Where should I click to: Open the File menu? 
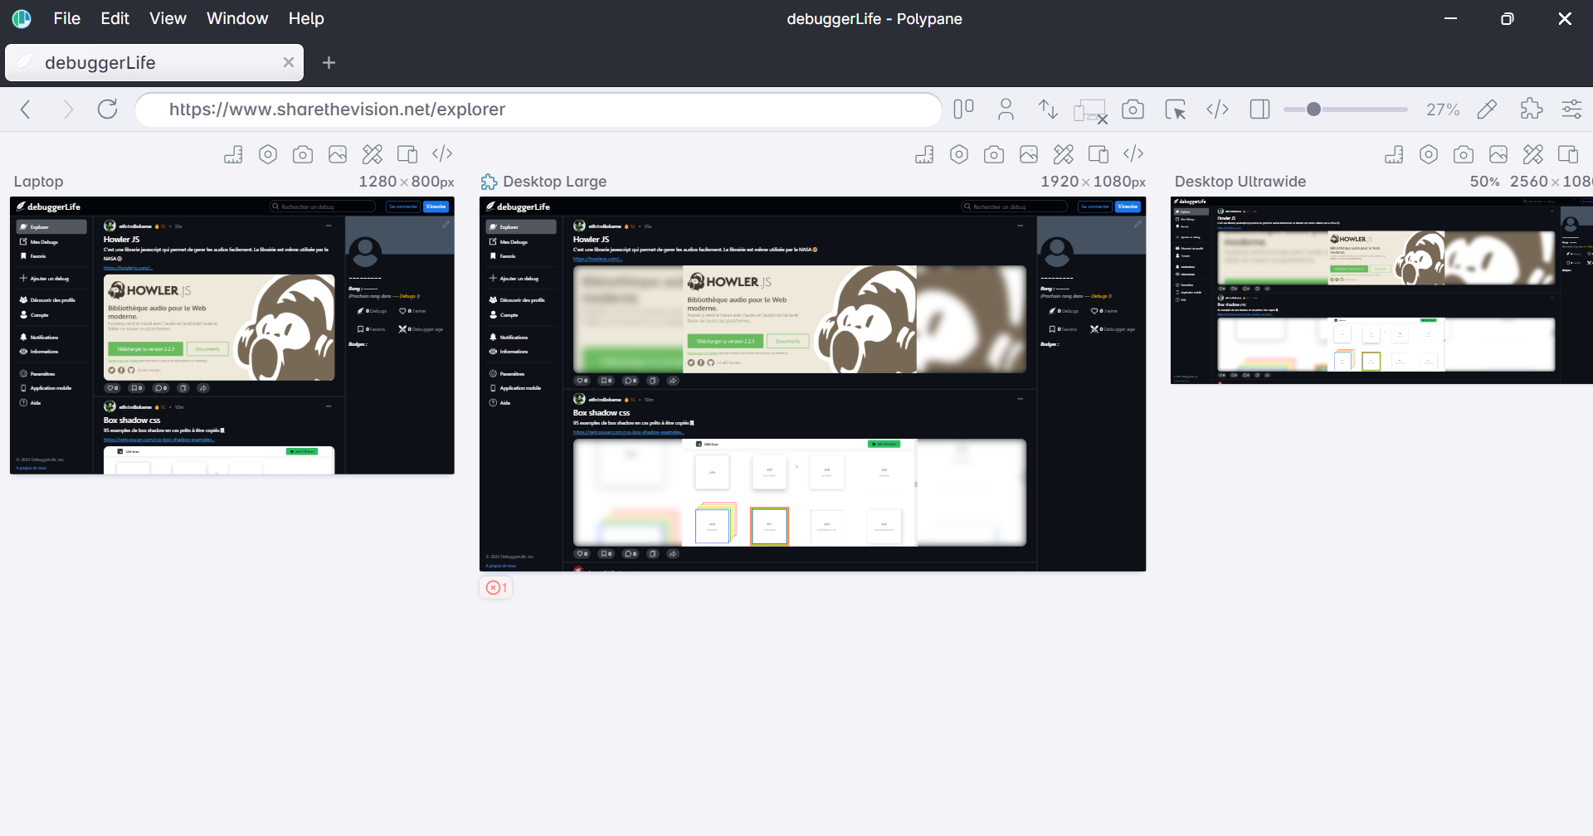pyautogui.click(x=66, y=18)
